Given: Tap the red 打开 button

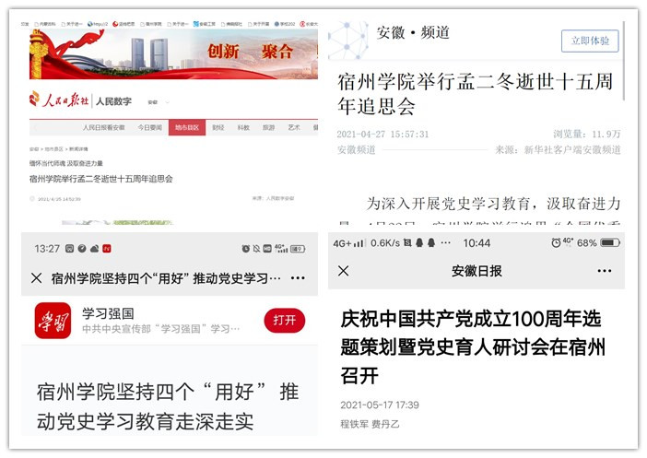Looking at the screenshot, I should point(284,320).
